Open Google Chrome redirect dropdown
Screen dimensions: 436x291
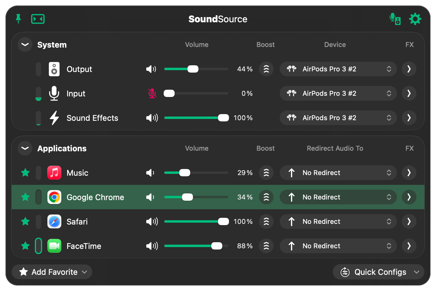(x=338, y=197)
